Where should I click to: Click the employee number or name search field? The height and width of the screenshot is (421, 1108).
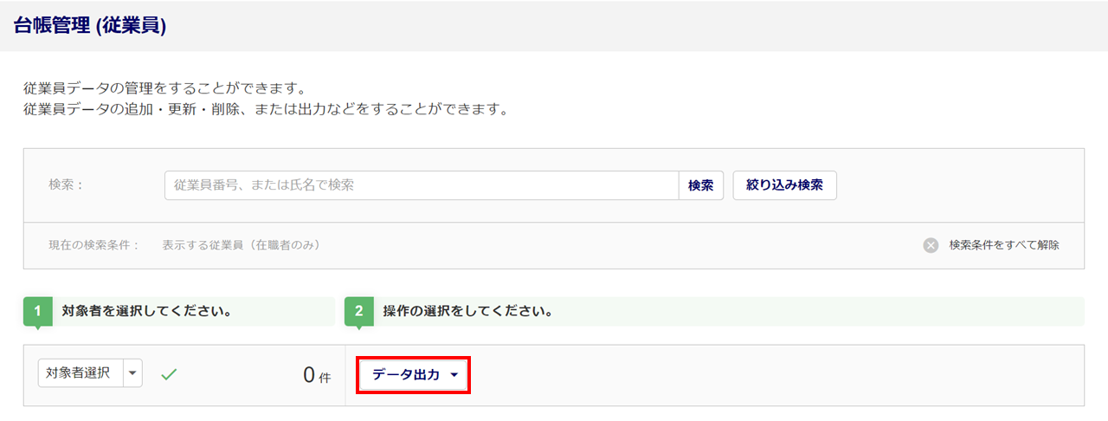pos(422,185)
